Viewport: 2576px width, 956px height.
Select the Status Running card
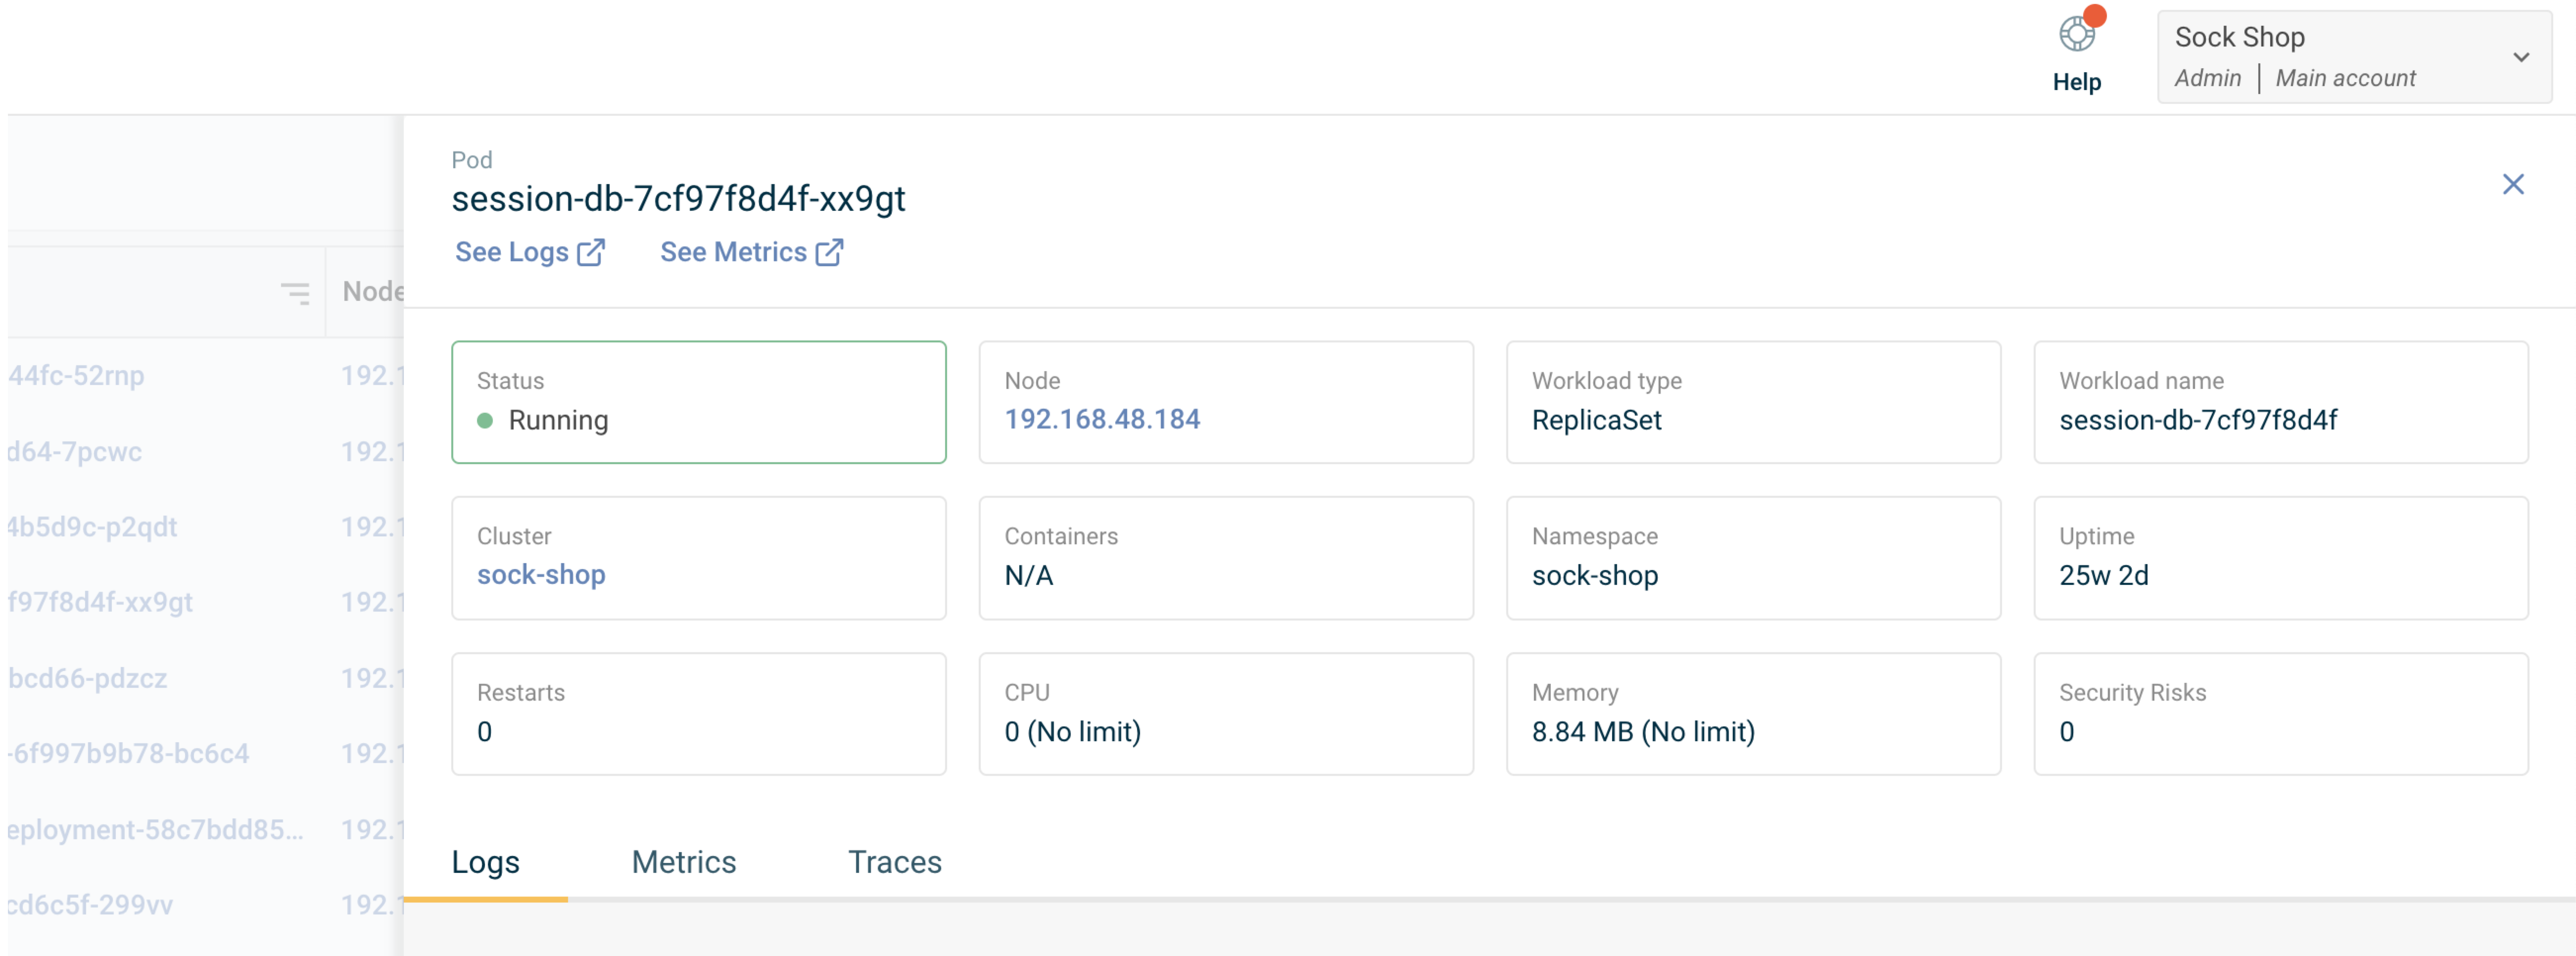(698, 402)
